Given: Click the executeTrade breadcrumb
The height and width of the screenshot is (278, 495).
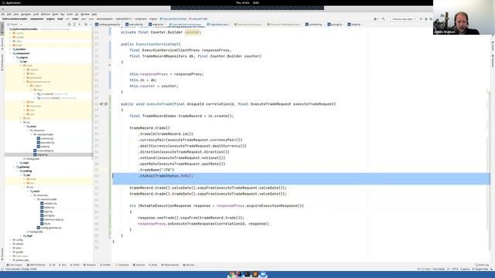Looking at the screenshot, I should tap(198, 19).
